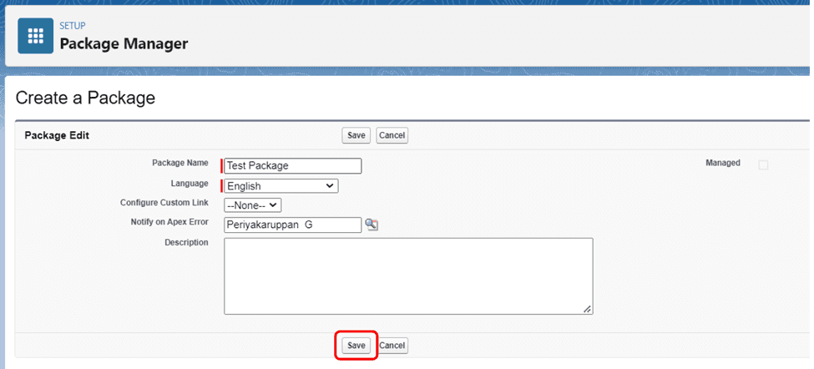Click the bottom Save button below Description
814x369 pixels.
(x=356, y=345)
